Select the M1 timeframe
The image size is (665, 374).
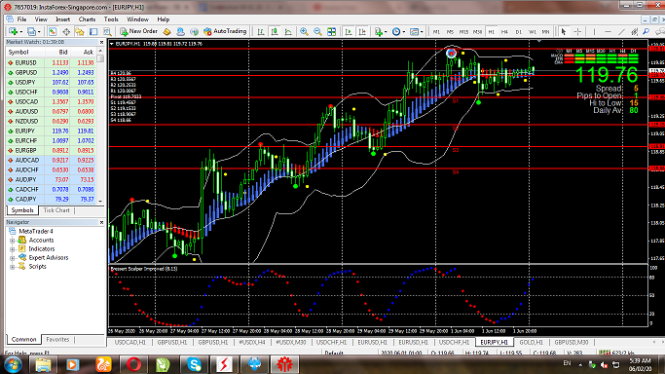(436, 32)
